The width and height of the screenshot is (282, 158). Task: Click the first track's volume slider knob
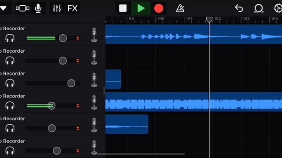click(x=63, y=38)
